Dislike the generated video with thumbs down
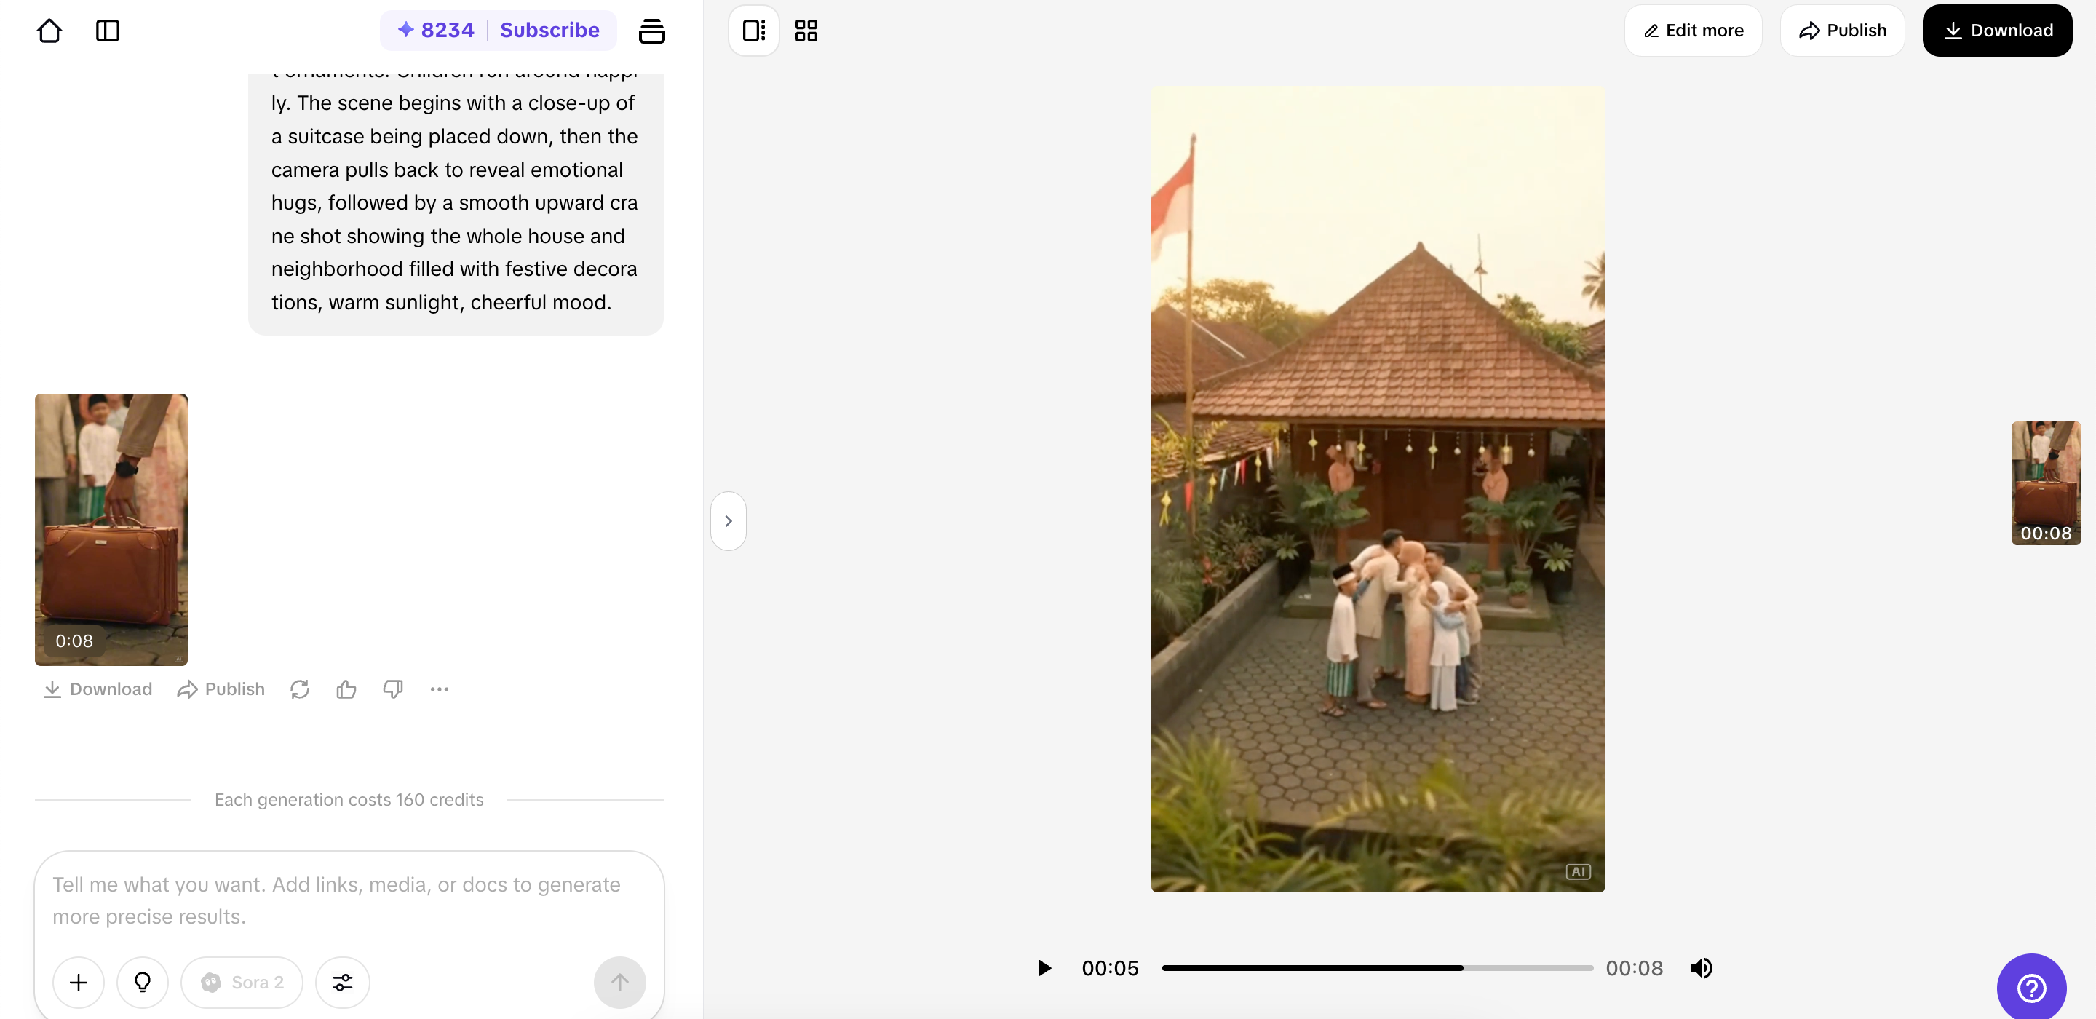Viewport: 2096px width, 1019px height. pos(393,689)
